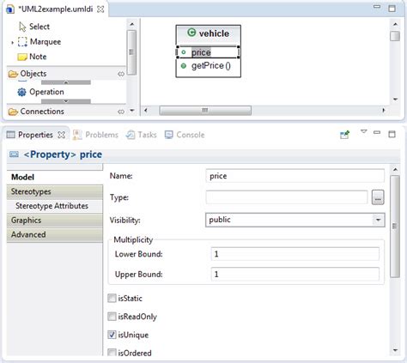Click the vehicle class icon in diagram
The image size is (407, 363).
tap(191, 33)
